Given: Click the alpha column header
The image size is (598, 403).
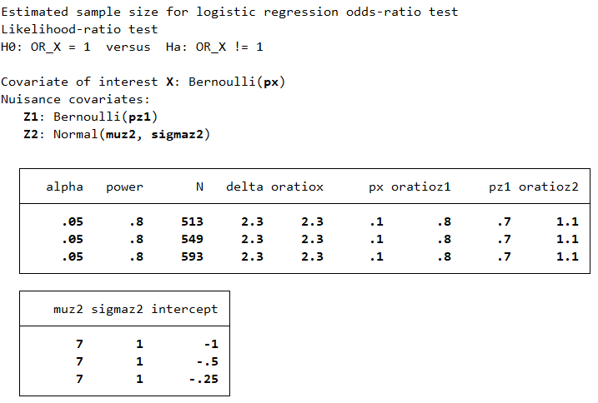Looking at the screenshot, I should pyautogui.click(x=64, y=187).
